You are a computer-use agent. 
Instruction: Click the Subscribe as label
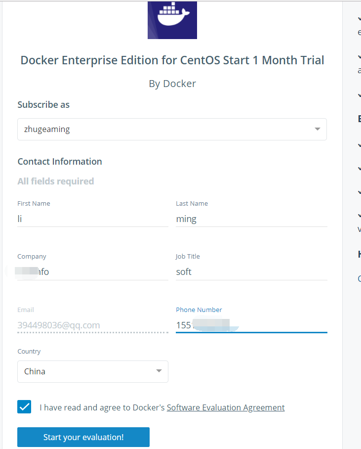(x=43, y=105)
